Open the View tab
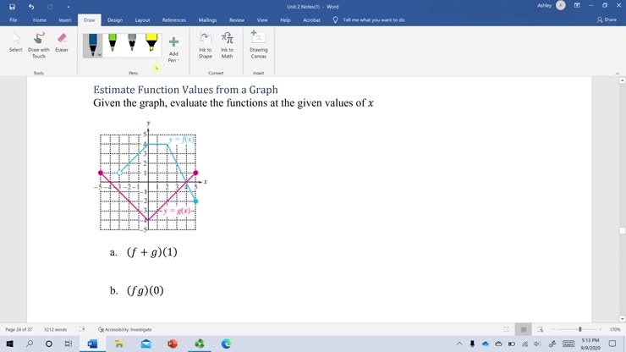 [262, 20]
